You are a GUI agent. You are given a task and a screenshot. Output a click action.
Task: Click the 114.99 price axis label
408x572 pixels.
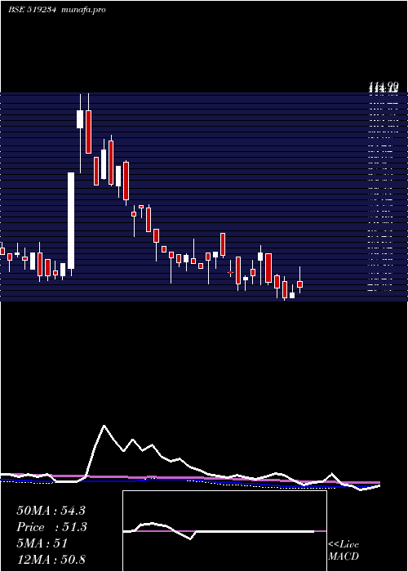tap(383, 86)
